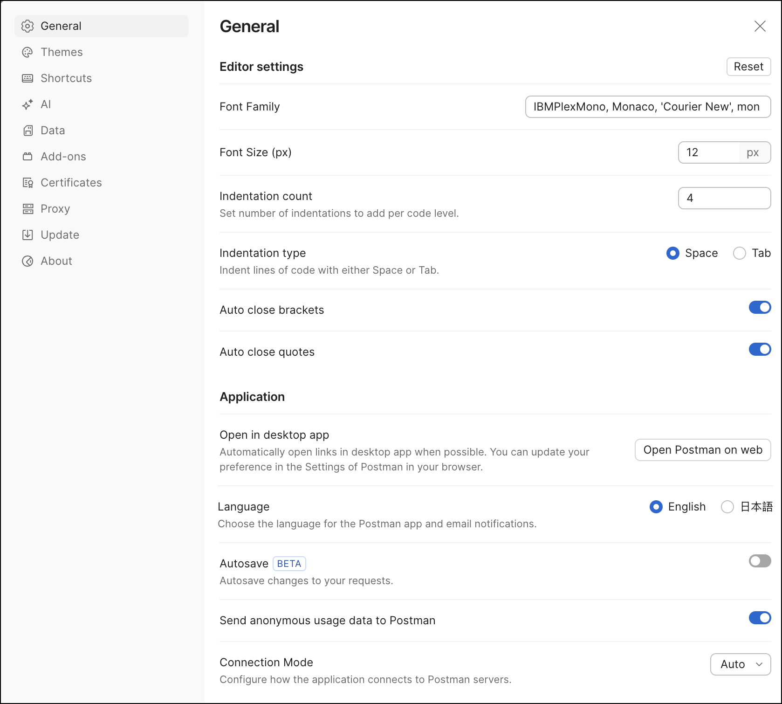
Task: Click the Proxy server icon
Action: [x=27, y=209]
